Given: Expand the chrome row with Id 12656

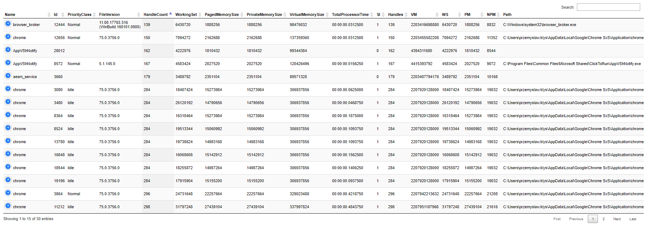Looking at the screenshot, I should 8,37.
